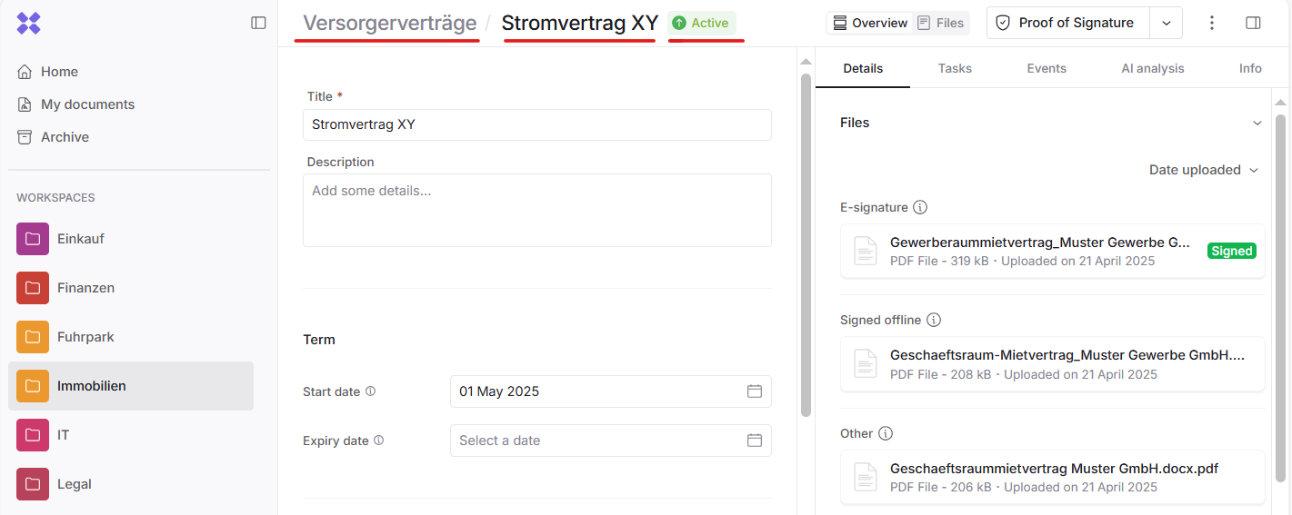The width and height of the screenshot is (1292, 515).
Task: Click the Start date calendar icon
Action: (x=754, y=391)
